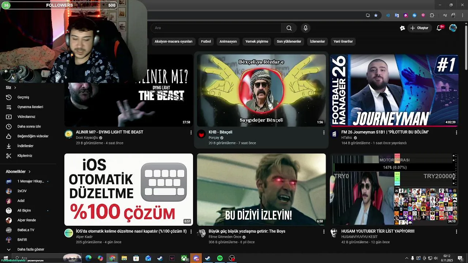Open the notifications bell with 9+ badge
This screenshot has height=263, width=468.
point(439,28)
